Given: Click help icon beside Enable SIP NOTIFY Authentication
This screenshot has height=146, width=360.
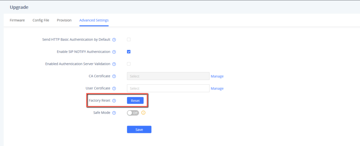Looking at the screenshot, I should pos(114,52).
